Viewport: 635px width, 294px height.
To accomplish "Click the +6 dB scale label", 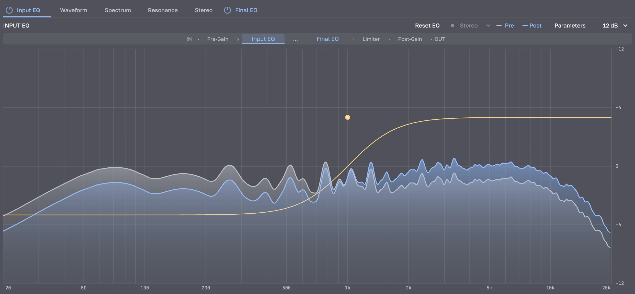I will 618,107.
